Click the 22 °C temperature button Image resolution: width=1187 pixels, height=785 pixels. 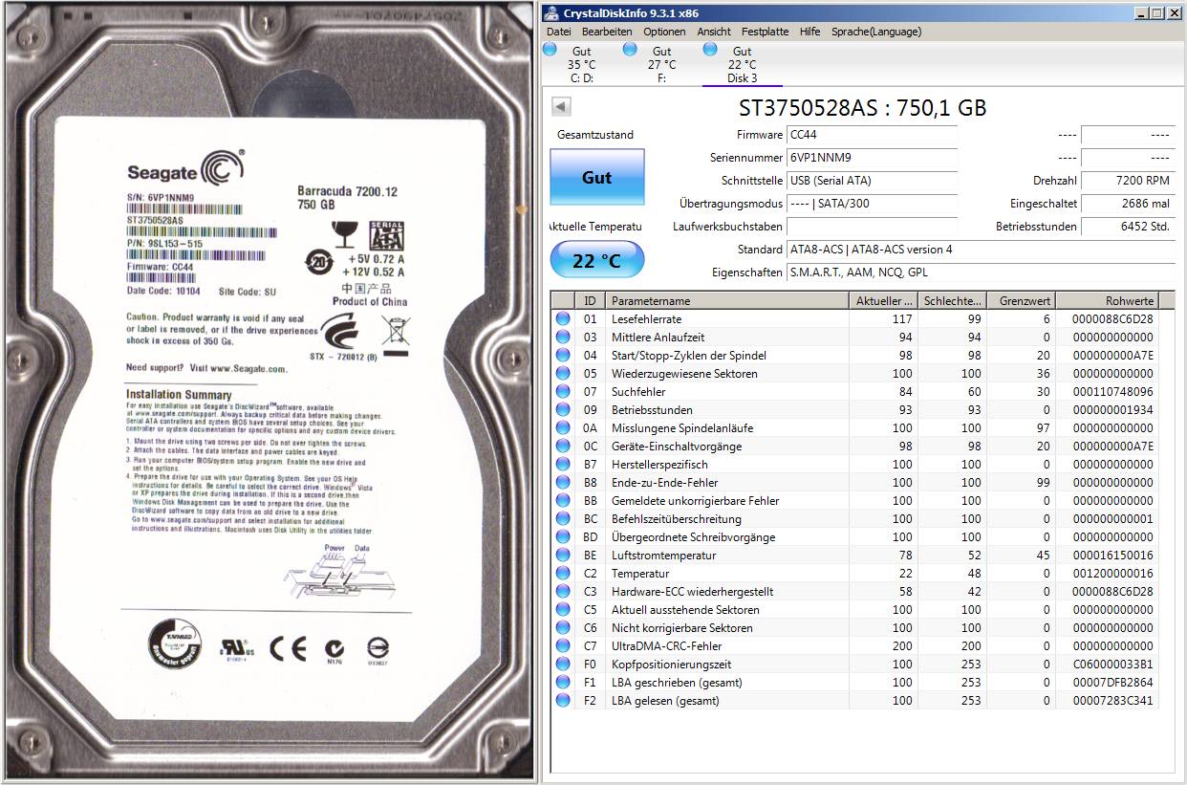[x=597, y=260]
